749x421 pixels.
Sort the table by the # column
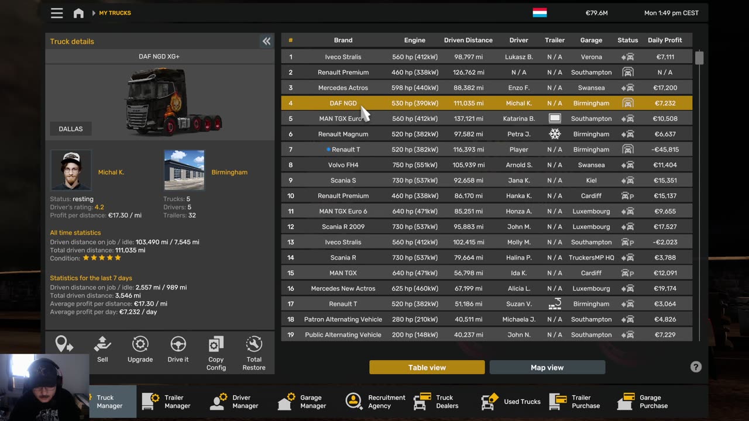tap(290, 40)
